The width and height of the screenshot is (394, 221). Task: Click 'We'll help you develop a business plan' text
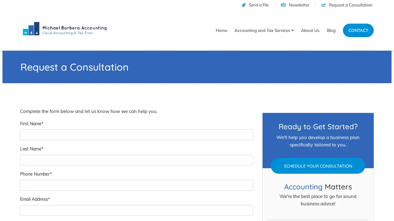318,137
